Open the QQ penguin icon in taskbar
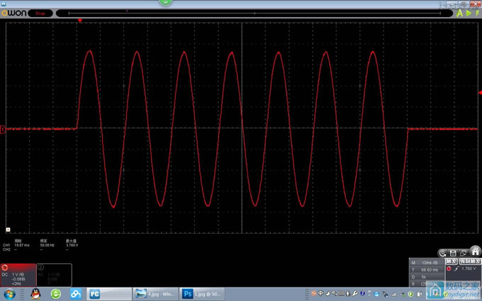The width and height of the screenshot is (482, 301). 34,294
